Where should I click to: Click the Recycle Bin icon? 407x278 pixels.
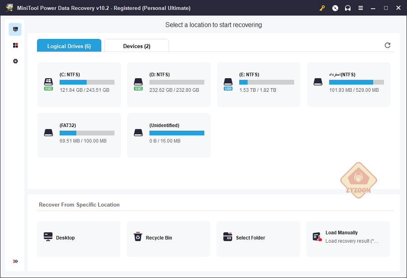[138, 236]
